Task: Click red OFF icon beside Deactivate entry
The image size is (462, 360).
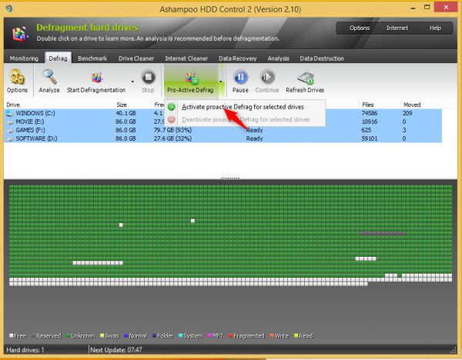Action: pyautogui.click(x=172, y=119)
